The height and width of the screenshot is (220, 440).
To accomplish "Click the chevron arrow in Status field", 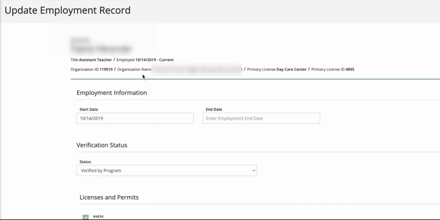I will click(254, 171).
